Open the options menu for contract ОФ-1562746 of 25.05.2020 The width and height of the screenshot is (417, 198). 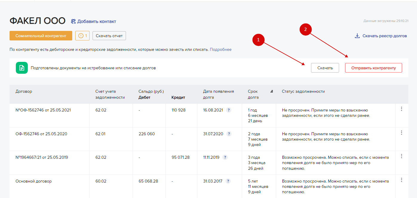point(401,133)
